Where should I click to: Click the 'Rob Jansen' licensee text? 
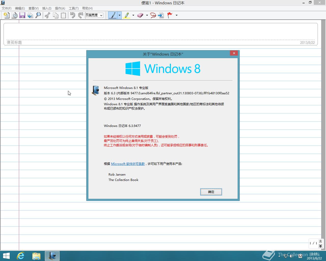[x=117, y=175]
